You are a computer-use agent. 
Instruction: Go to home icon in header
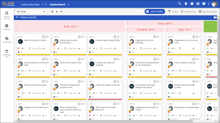pos(192,4)
